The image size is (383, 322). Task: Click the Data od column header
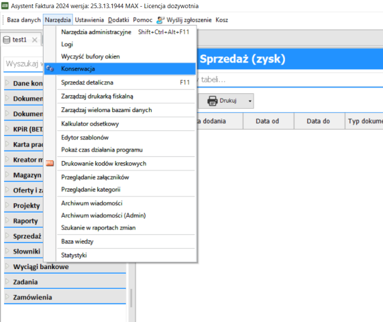click(x=268, y=121)
